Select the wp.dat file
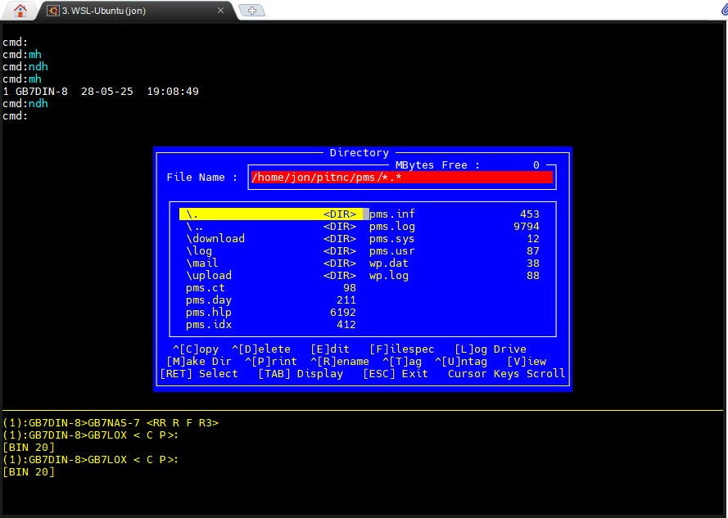728x518 pixels. 389,264
